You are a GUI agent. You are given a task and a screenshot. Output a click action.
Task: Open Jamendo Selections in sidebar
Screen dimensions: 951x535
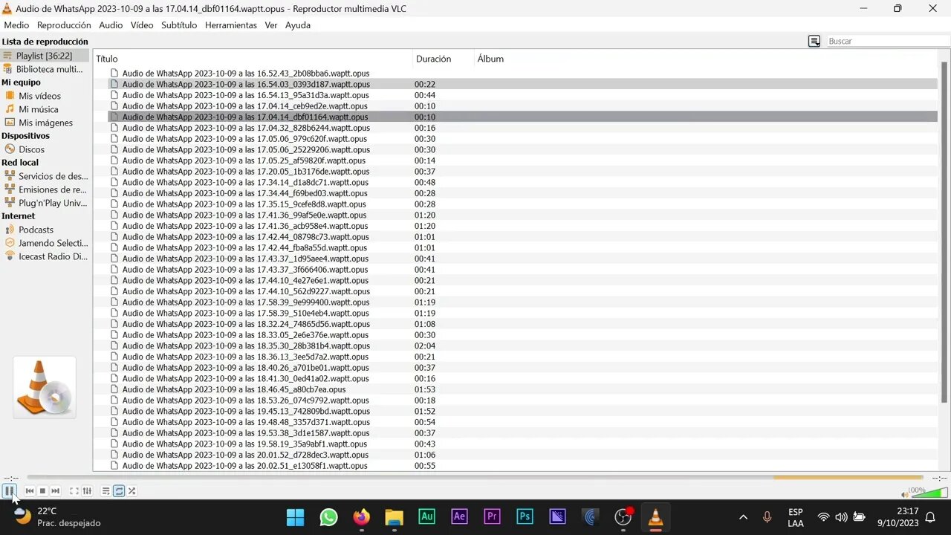click(45, 243)
